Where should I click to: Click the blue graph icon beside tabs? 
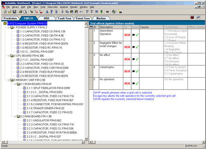tap(198, 17)
